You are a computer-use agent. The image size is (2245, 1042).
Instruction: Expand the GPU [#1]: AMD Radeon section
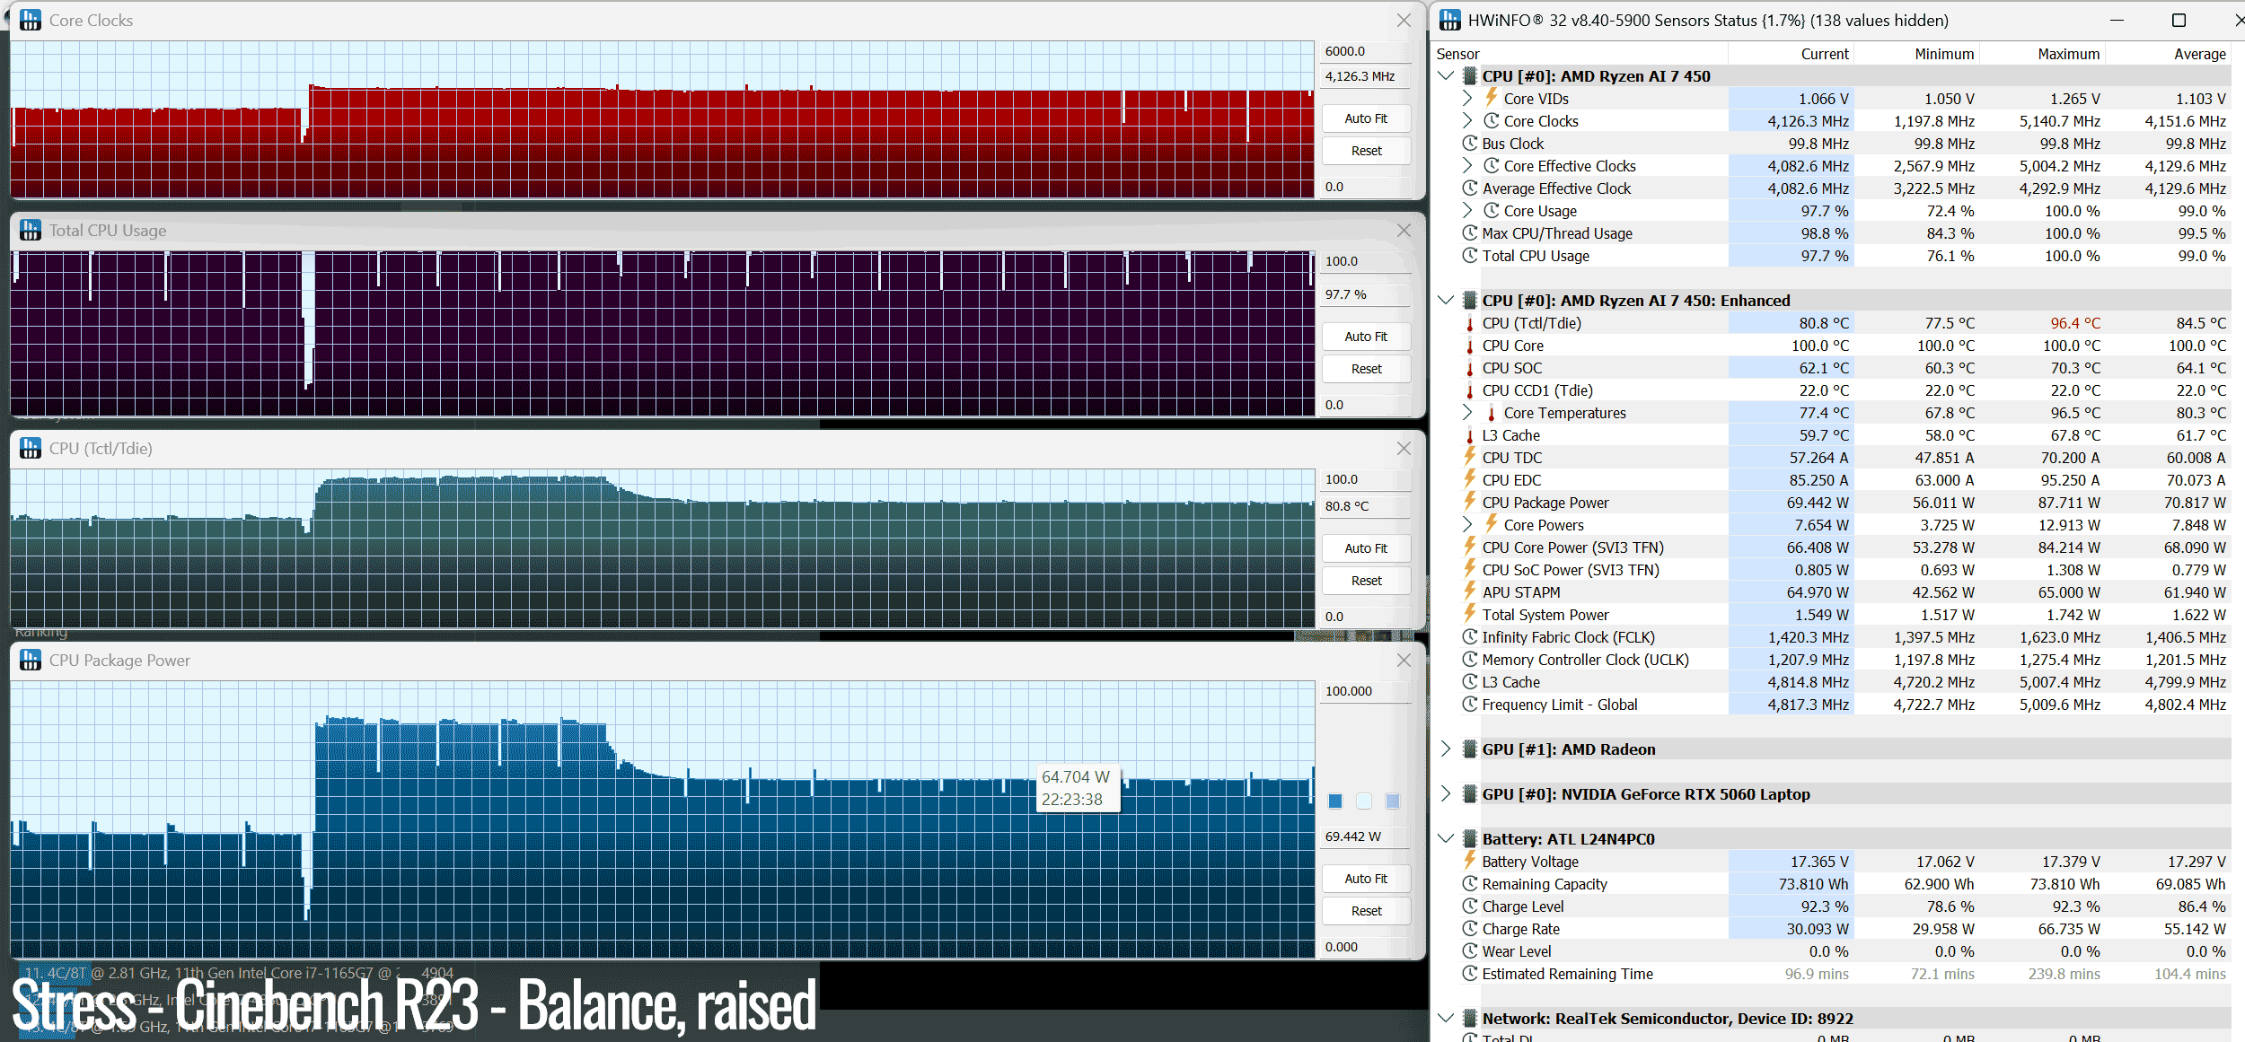click(x=1446, y=749)
